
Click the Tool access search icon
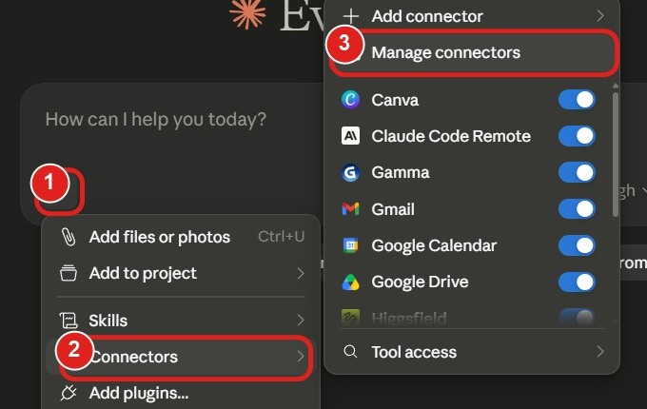(x=350, y=352)
